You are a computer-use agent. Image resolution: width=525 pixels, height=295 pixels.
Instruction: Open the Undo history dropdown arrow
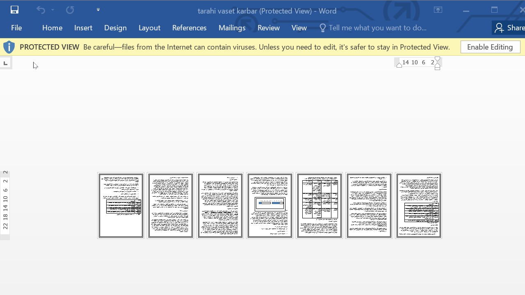point(52,10)
